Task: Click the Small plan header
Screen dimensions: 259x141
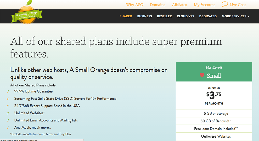Action: (x=214, y=72)
